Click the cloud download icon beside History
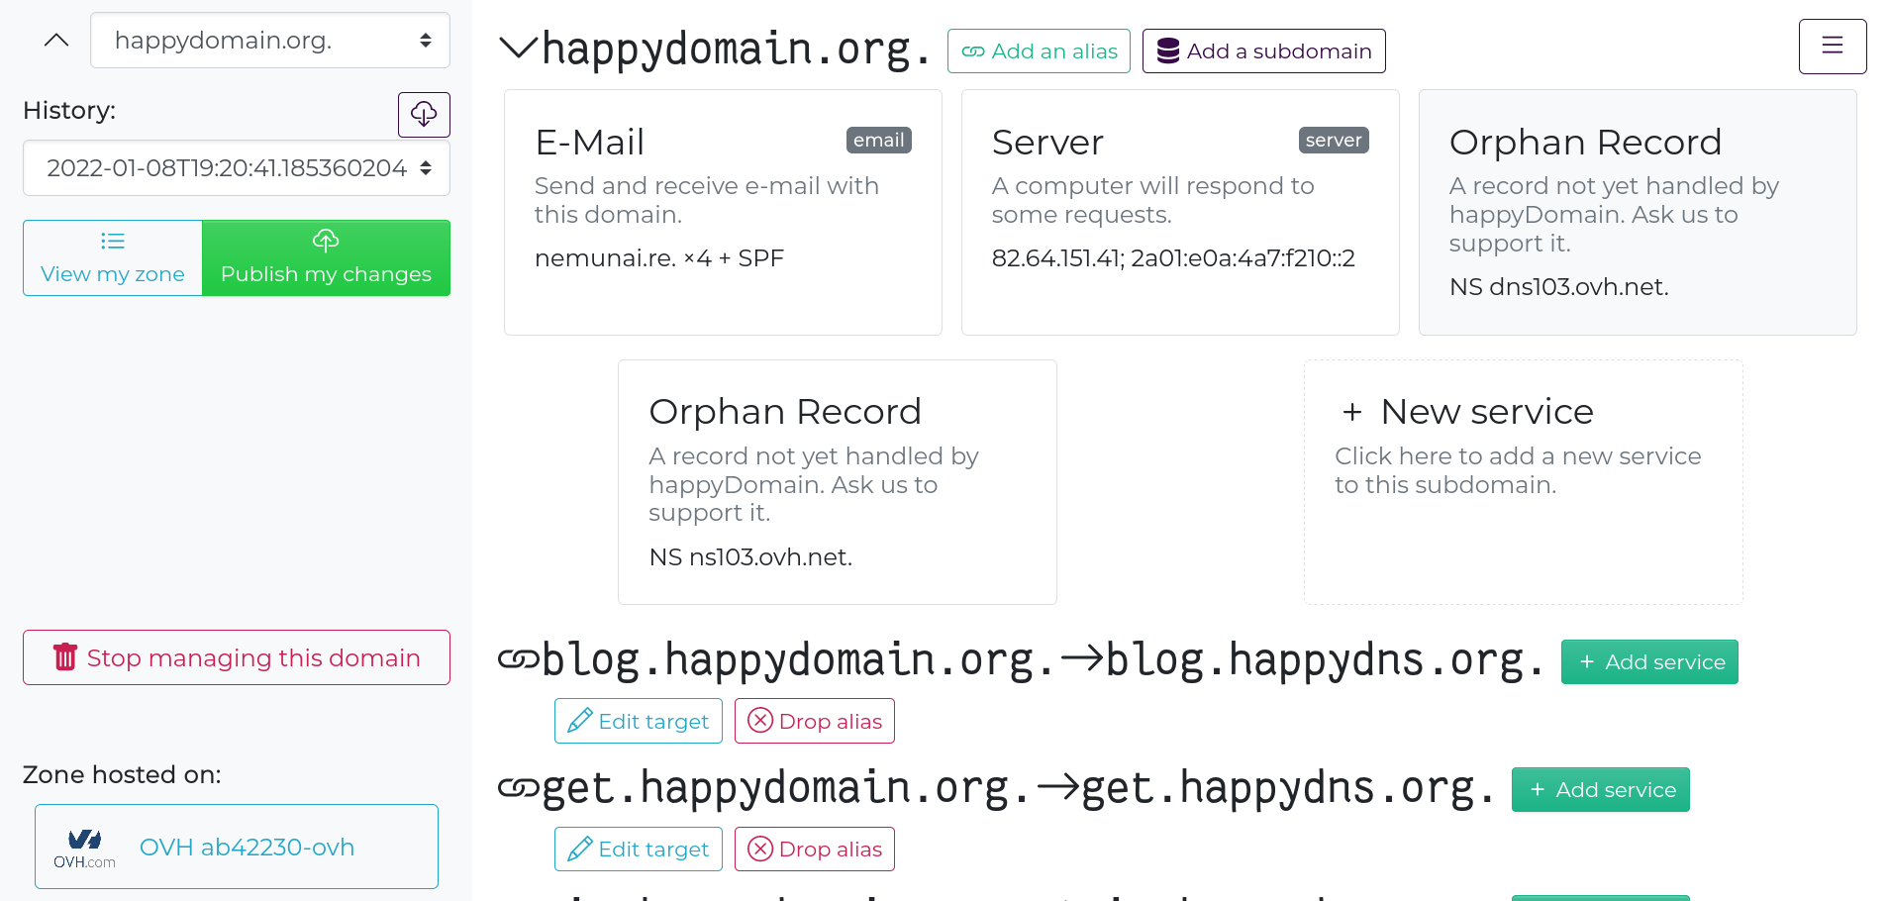Screen dimensions: 1889x901 click(x=424, y=115)
